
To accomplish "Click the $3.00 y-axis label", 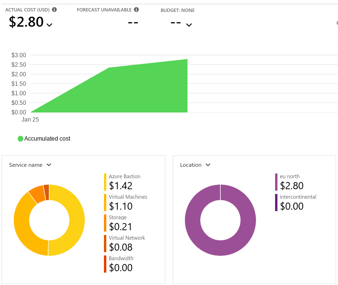I will point(19,55).
